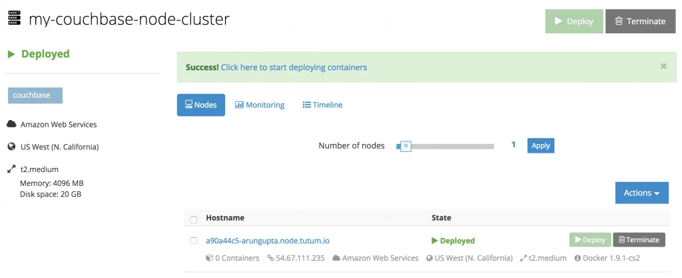Viewport: 682px width, 278px height.
Task: Click the 'Memory: 4096 MB' text
Action: (x=52, y=183)
